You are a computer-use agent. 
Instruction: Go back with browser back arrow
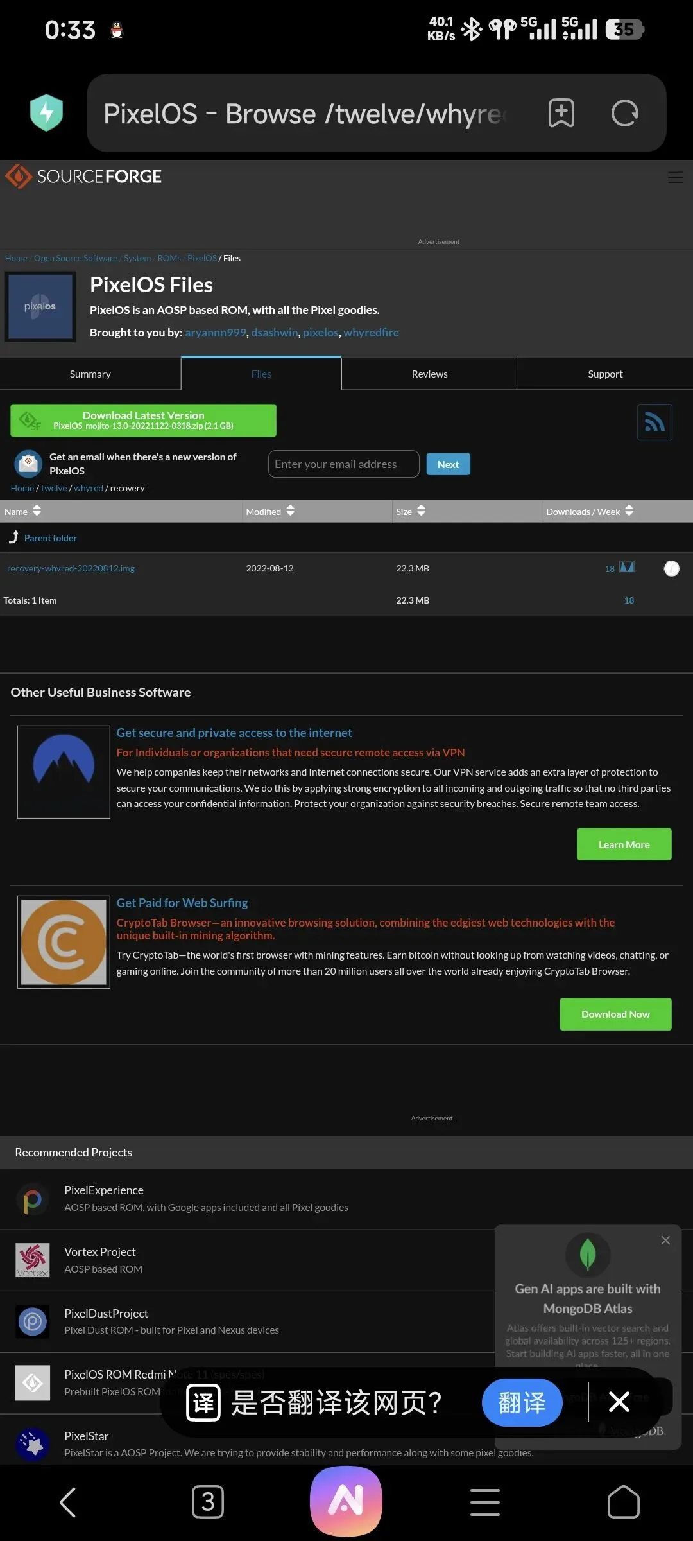(x=69, y=1502)
